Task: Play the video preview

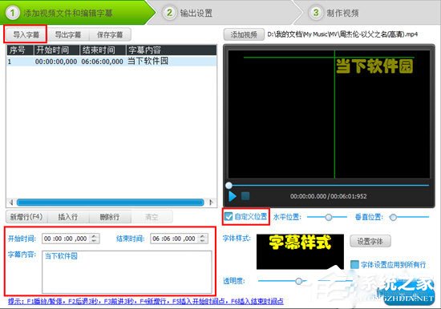Action: pos(233,196)
